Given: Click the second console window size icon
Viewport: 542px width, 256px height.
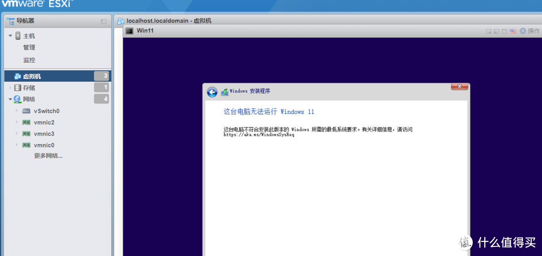Looking at the screenshot, I should pos(496,31).
